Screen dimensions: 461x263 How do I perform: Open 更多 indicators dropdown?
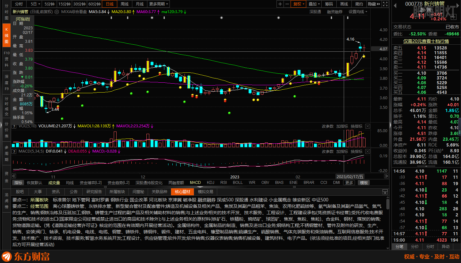coord(349,183)
